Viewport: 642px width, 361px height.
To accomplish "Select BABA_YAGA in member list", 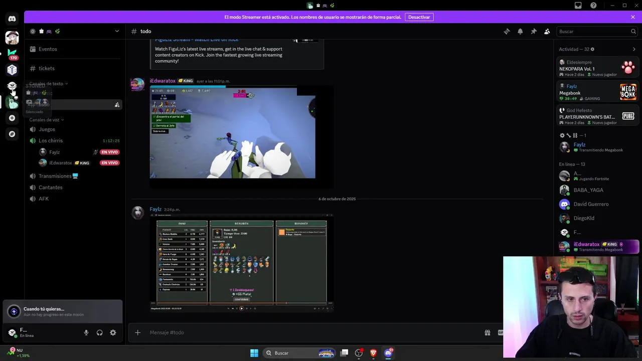I will (x=598, y=190).
